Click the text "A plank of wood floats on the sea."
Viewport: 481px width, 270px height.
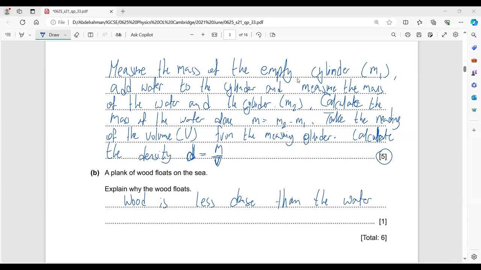pos(156,173)
